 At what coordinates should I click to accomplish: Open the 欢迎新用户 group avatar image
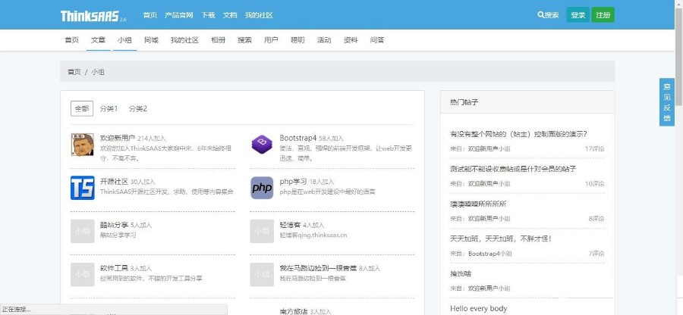coord(82,145)
